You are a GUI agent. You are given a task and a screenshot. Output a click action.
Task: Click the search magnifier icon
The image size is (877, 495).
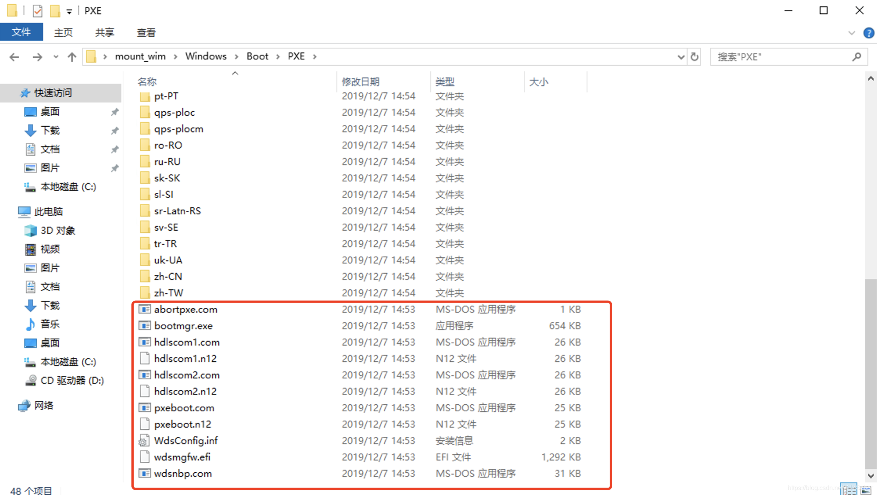coord(857,57)
